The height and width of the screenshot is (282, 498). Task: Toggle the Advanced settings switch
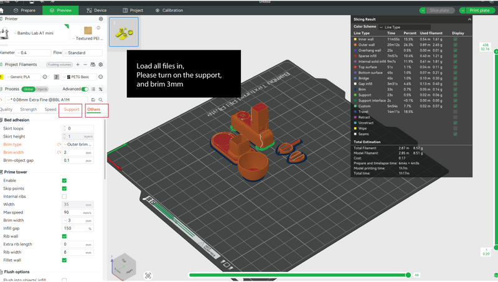[85, 89]
